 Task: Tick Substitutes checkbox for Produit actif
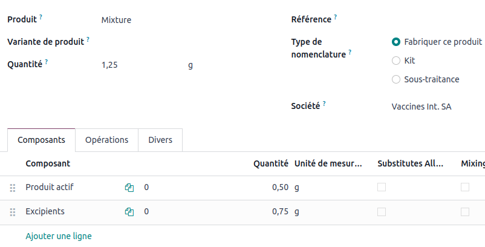pos(382,188)
